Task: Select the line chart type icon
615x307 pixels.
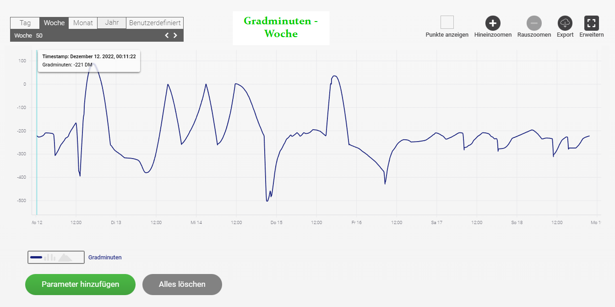Action: click(36, 258)
